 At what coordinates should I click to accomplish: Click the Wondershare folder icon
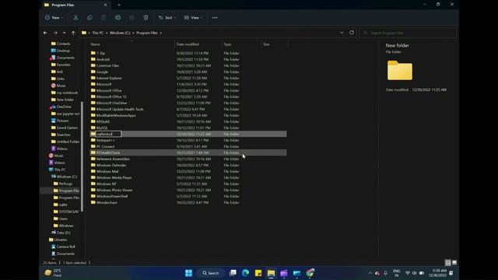coord(93,202)
